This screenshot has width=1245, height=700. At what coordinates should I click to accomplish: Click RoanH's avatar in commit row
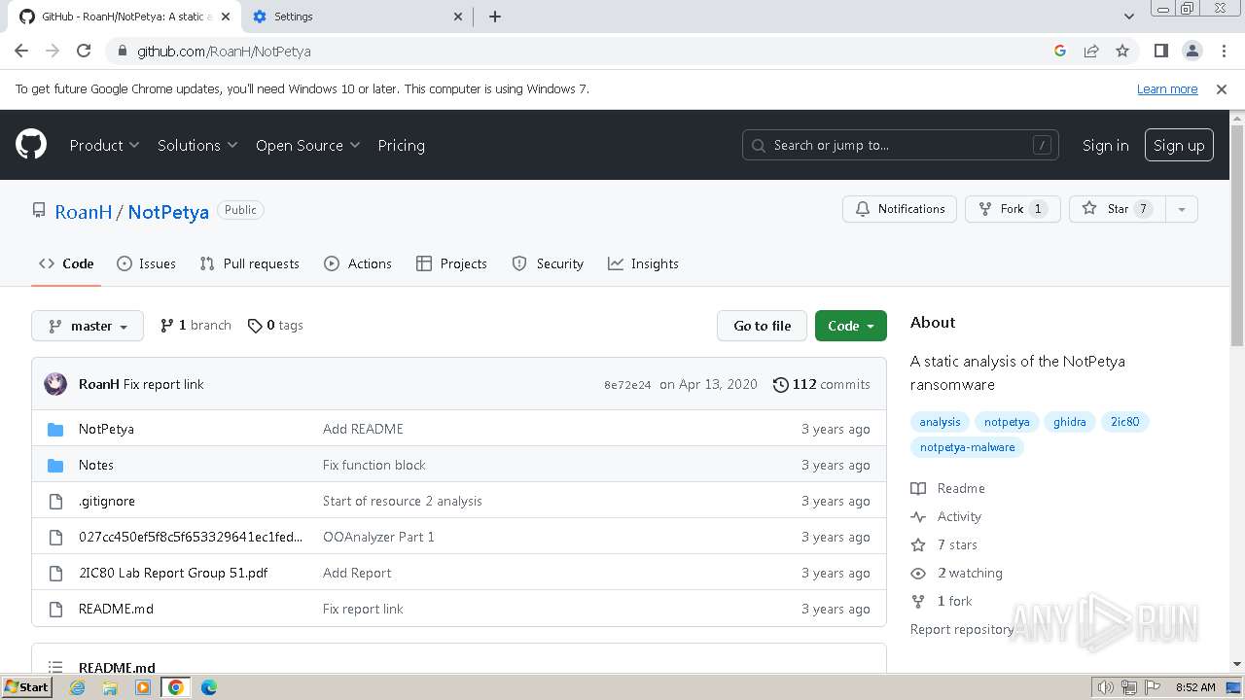click(x=55, y=384)
